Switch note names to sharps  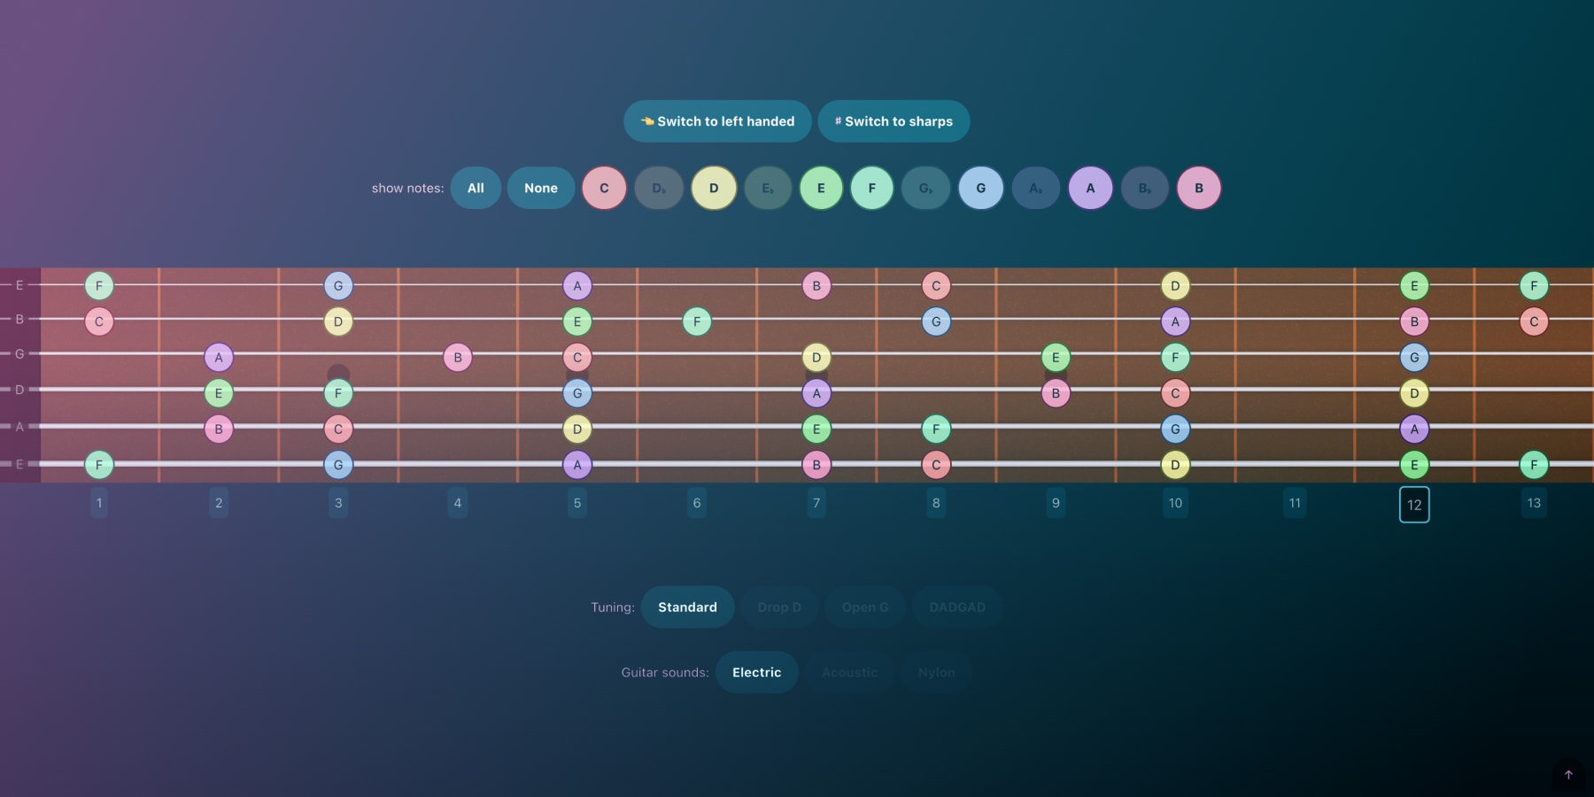894,121
